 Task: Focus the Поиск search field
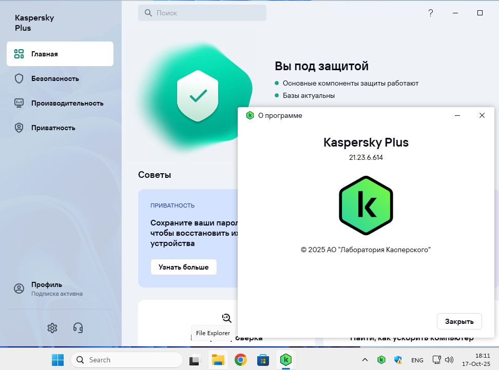tap(202, 13)
